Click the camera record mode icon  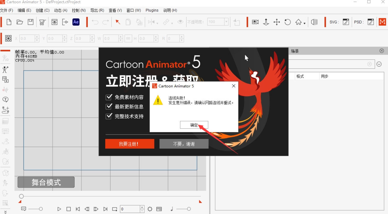pyautogui.click(x=255, y=22)
